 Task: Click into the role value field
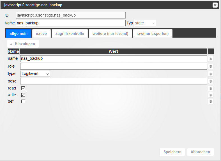(x=113, y=66)
